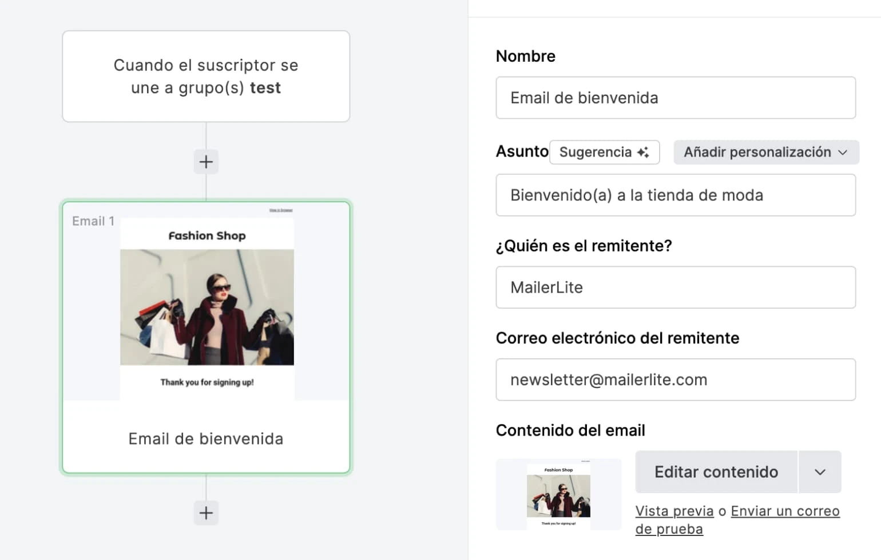Click the shopping woman photo in Email 1
Viewport: 881px width, 560px height.
(x=207, y=307)
